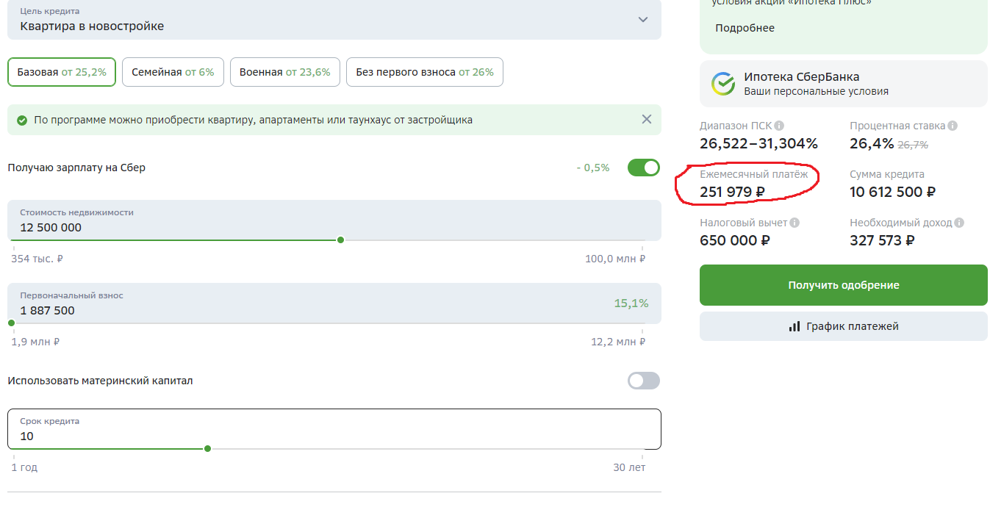The width and height of the screenshot is (990, 507).
Task: Click the 26,4% interest rate value
Action: pos(870,144)
